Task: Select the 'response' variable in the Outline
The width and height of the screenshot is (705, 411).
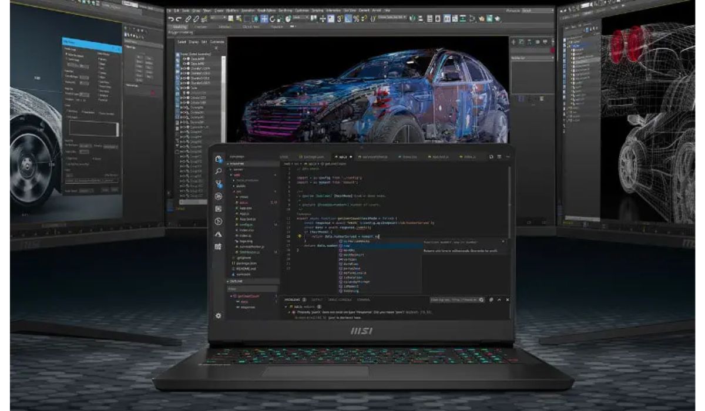Action: pyautogui.click(x=248, y=307)
